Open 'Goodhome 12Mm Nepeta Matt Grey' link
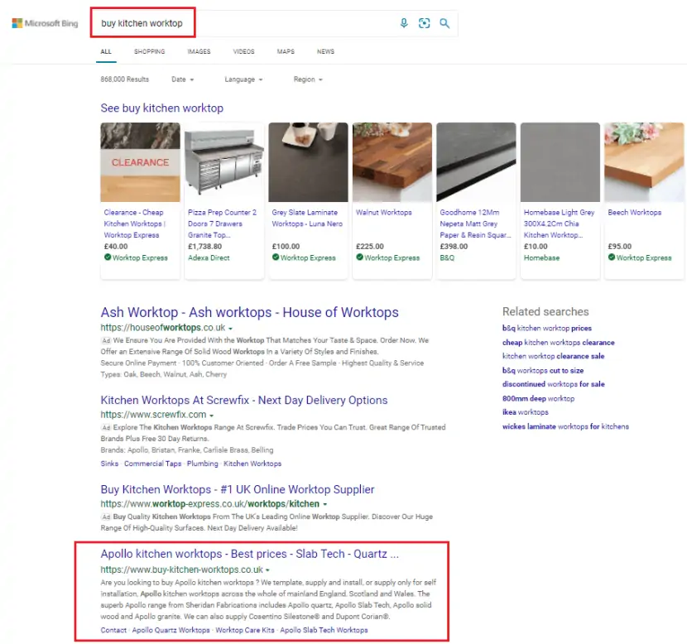Image resolution: width=687 pixels, height=644 pixels. (475, 223)
